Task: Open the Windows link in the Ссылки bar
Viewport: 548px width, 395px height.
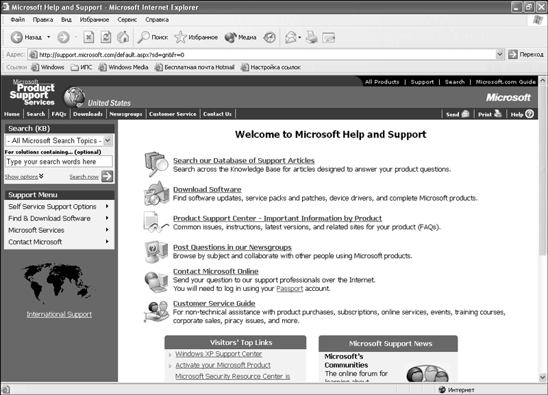Action: [x=48, y=67]
